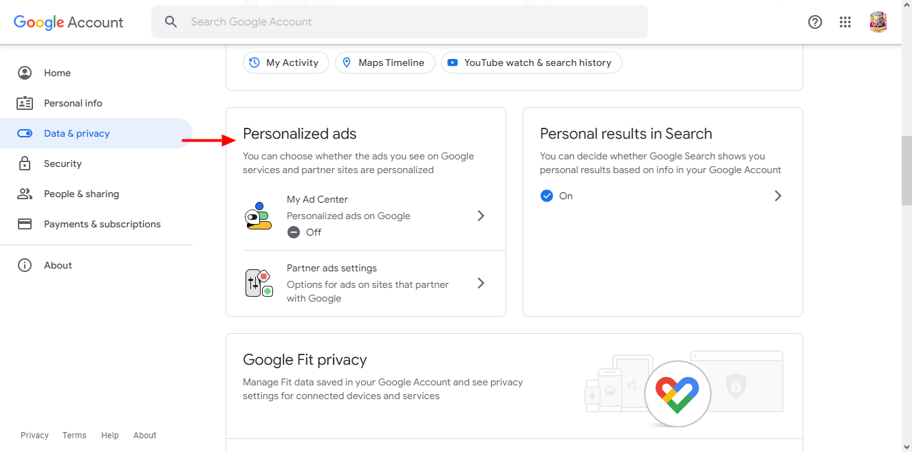This screenshot has height=452, width=912.
Task: Click the search magnifier icon
Action: click(171, 22)
